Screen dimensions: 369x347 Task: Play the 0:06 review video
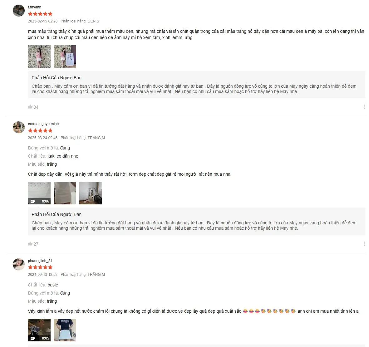click(x=39, y=193)
